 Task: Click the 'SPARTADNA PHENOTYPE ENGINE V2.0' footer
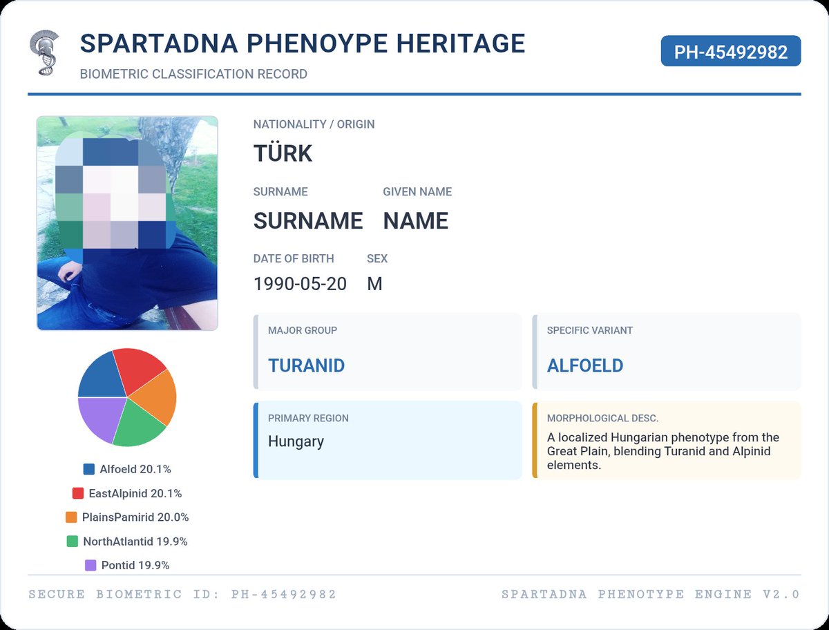(651, 594)
